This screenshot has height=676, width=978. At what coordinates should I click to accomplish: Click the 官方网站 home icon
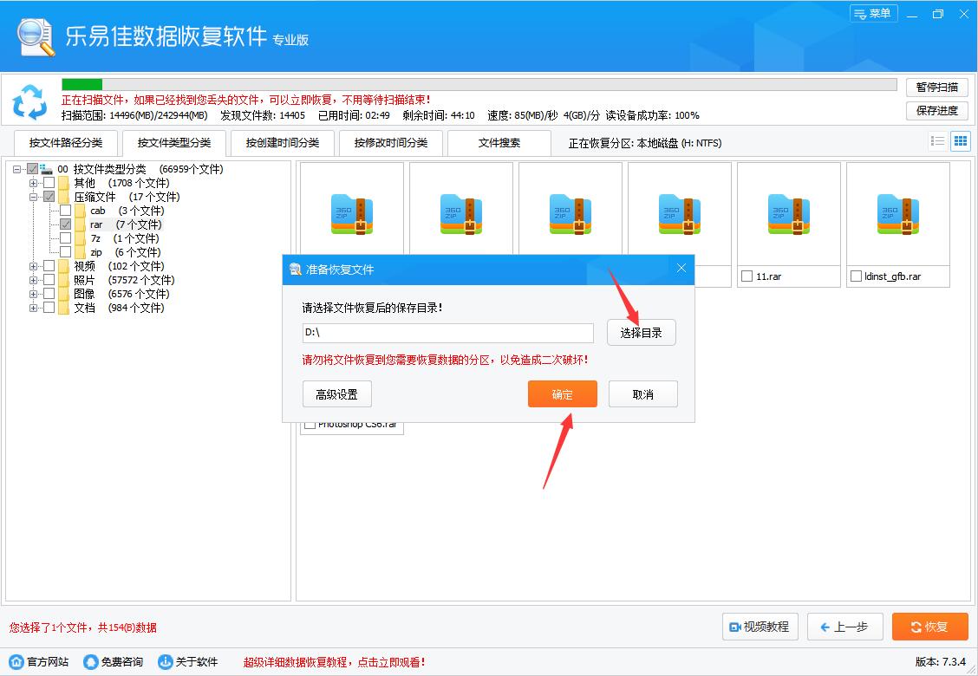click(x=16, y=661)
